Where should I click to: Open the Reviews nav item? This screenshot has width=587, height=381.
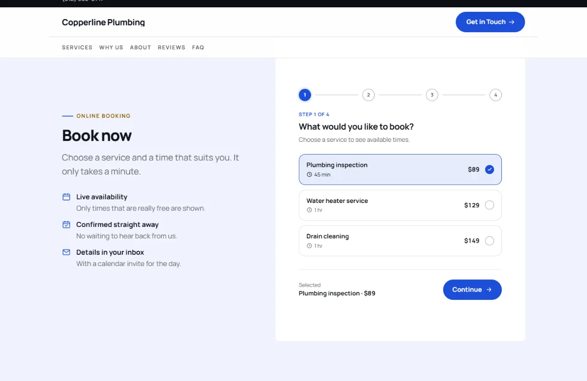tap(172, 47)
